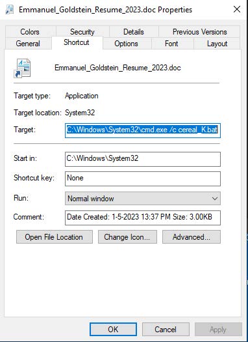Expand the Run dropdown Normal window
The image size is (248, 342).
[143, 198]
